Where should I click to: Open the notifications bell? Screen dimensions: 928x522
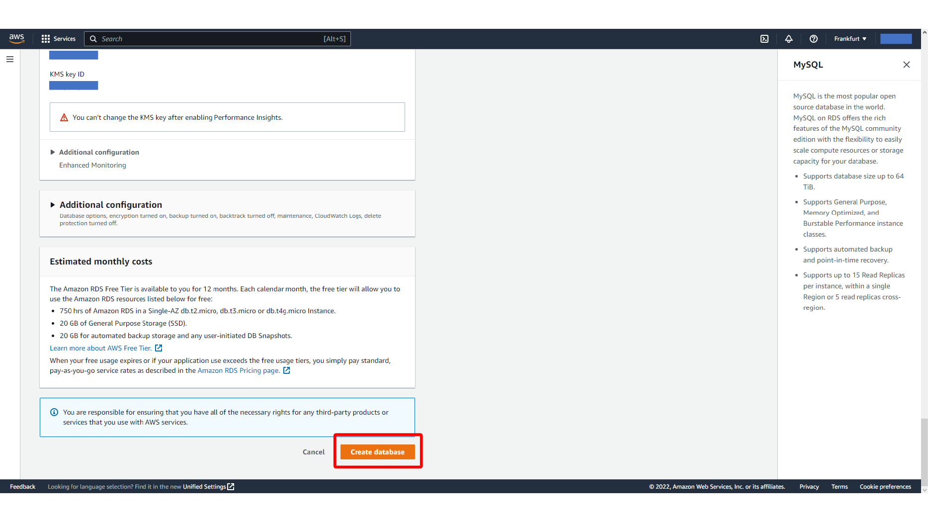coord(789,39)
